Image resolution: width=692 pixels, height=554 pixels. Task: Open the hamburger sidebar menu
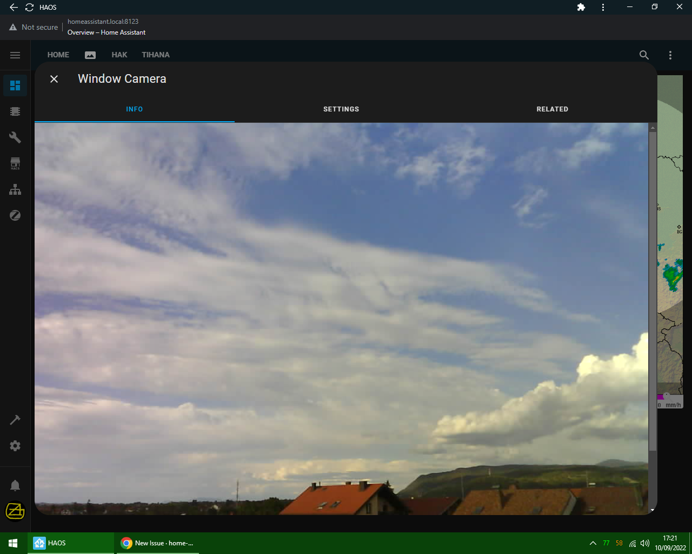15,55
